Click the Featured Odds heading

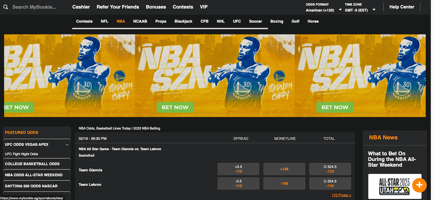[21, 133]
